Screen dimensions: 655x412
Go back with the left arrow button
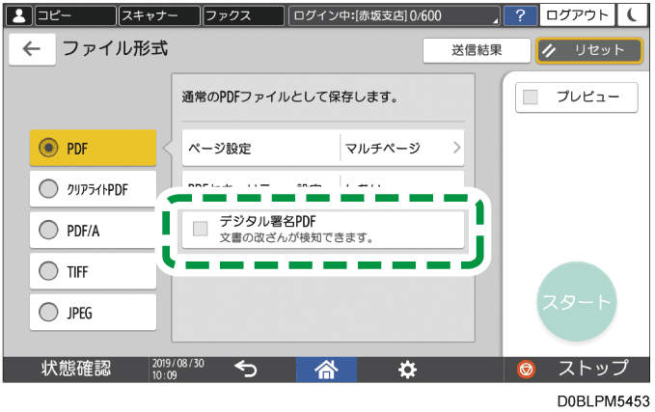pyautogui.click(x=32, y=49)
